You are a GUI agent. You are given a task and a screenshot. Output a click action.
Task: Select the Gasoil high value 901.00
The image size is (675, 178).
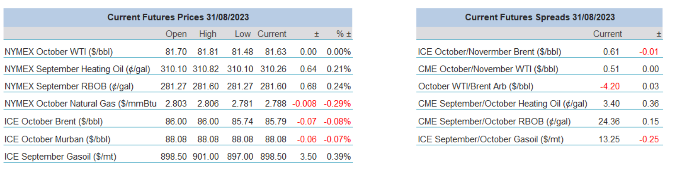pos(206,156)
